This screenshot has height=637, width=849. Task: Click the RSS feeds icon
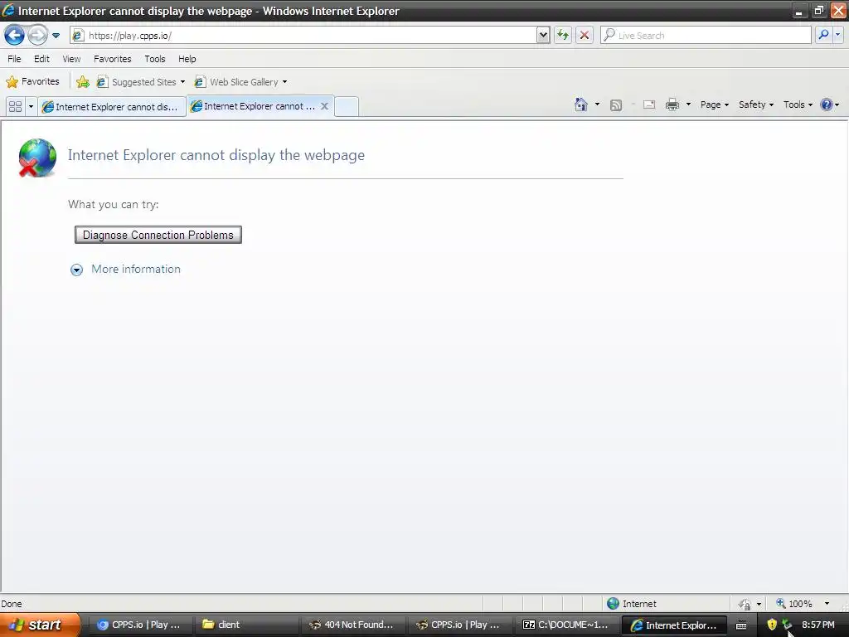tap(616, 105)
